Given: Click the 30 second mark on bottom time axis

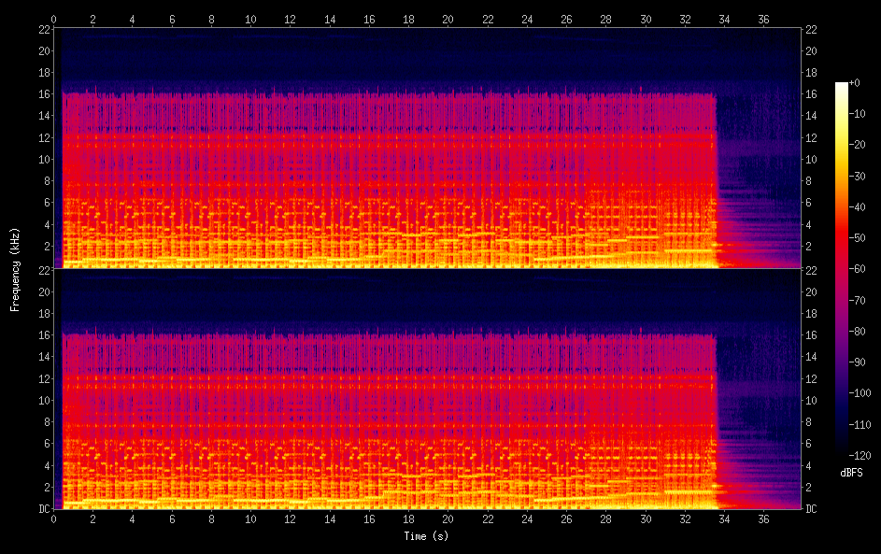Looking at the screenshot, I should [x=646, y=519].
